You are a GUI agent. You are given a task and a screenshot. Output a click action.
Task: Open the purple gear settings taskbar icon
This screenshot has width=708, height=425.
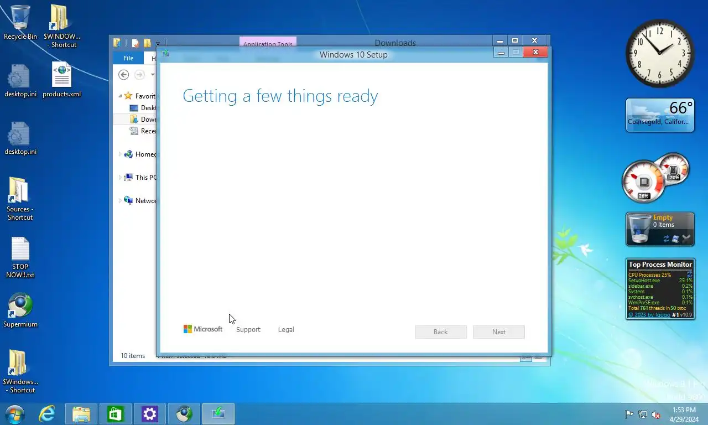click(x=149, y=414)
